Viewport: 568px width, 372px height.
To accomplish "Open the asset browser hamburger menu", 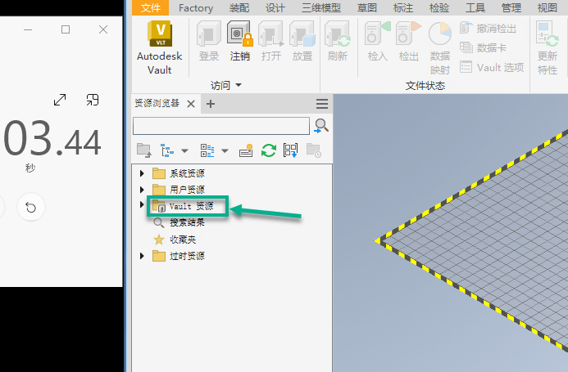I will (x=322, y=104).
